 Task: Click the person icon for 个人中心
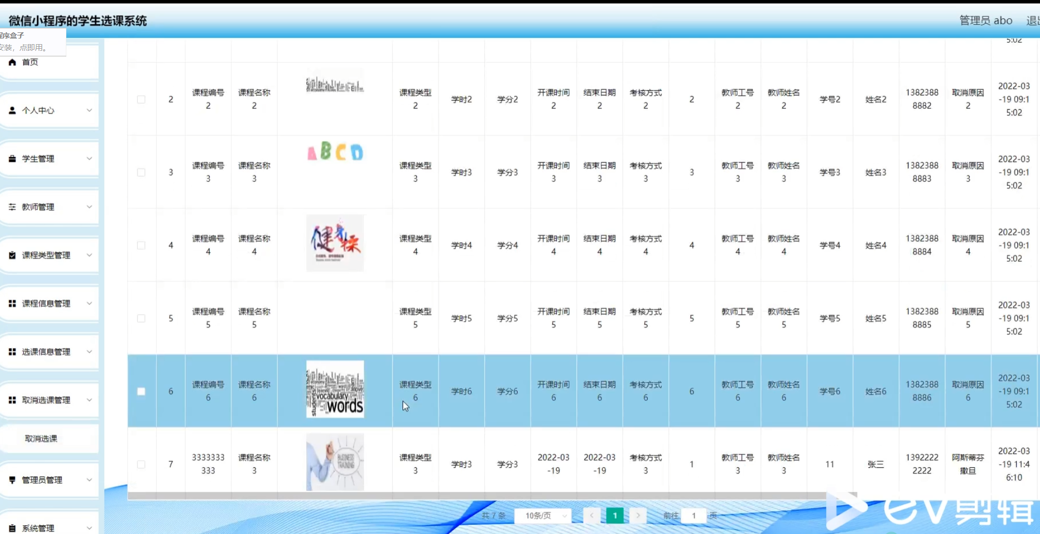coord(12,110)
